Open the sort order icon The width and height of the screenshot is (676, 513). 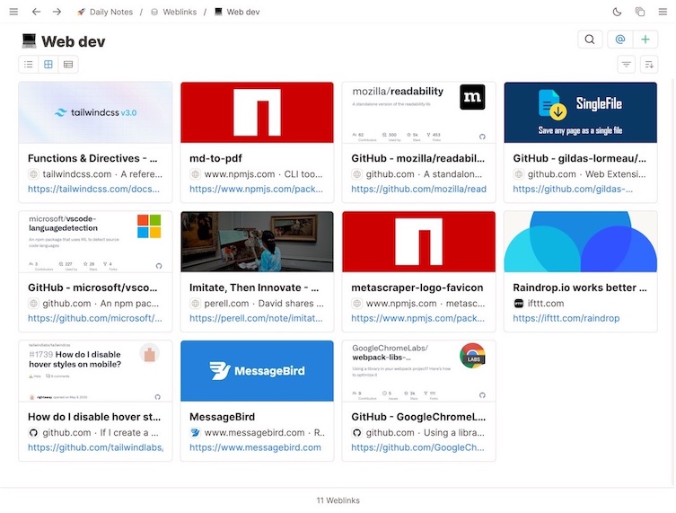[x=649, y=65]
